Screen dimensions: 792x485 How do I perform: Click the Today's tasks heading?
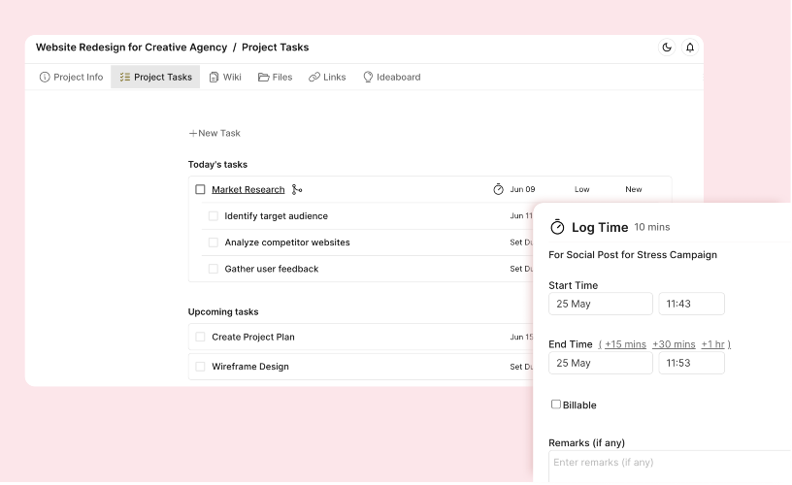point(217,165)
